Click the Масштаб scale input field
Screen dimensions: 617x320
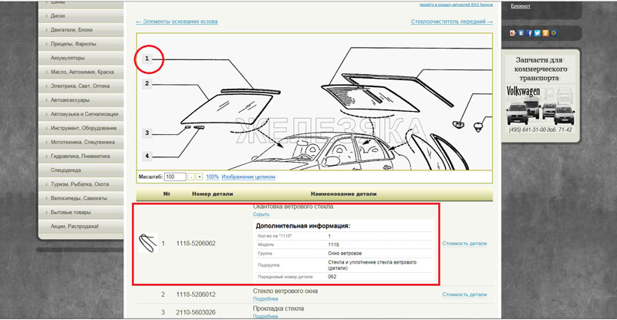[175, 177]
